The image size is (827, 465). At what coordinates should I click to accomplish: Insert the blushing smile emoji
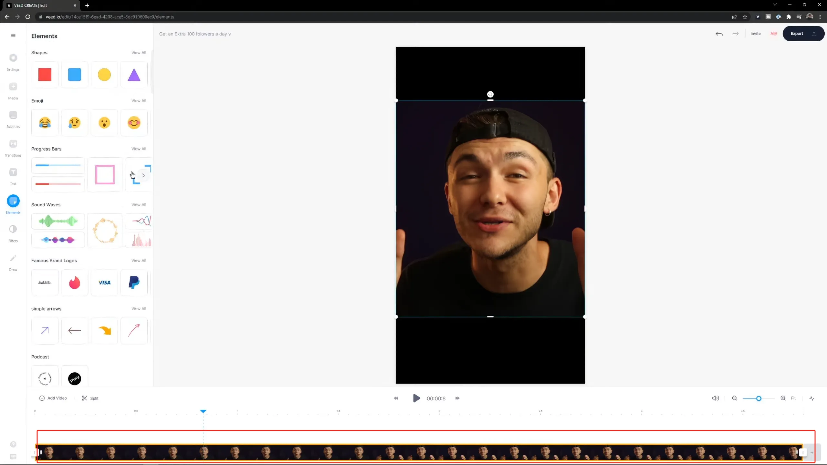tap(134, 123)
